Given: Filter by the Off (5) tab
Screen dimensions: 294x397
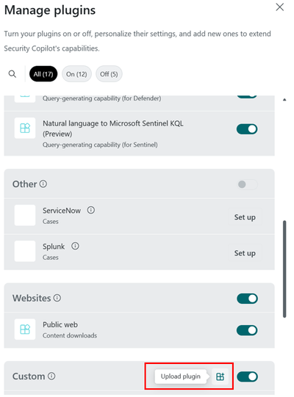Looking at the screenshot, I should [x=109, y=74].
